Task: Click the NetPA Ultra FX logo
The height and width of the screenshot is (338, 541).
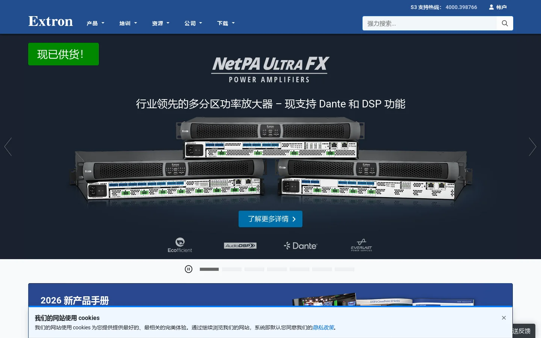Action: [269, 69]
